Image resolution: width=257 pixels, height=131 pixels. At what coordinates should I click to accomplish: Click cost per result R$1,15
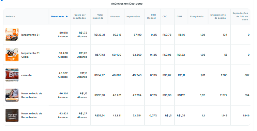click(82, 95)
